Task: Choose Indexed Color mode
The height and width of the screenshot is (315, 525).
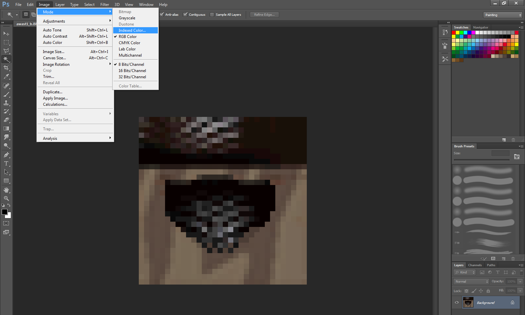Action: [136, 30]
